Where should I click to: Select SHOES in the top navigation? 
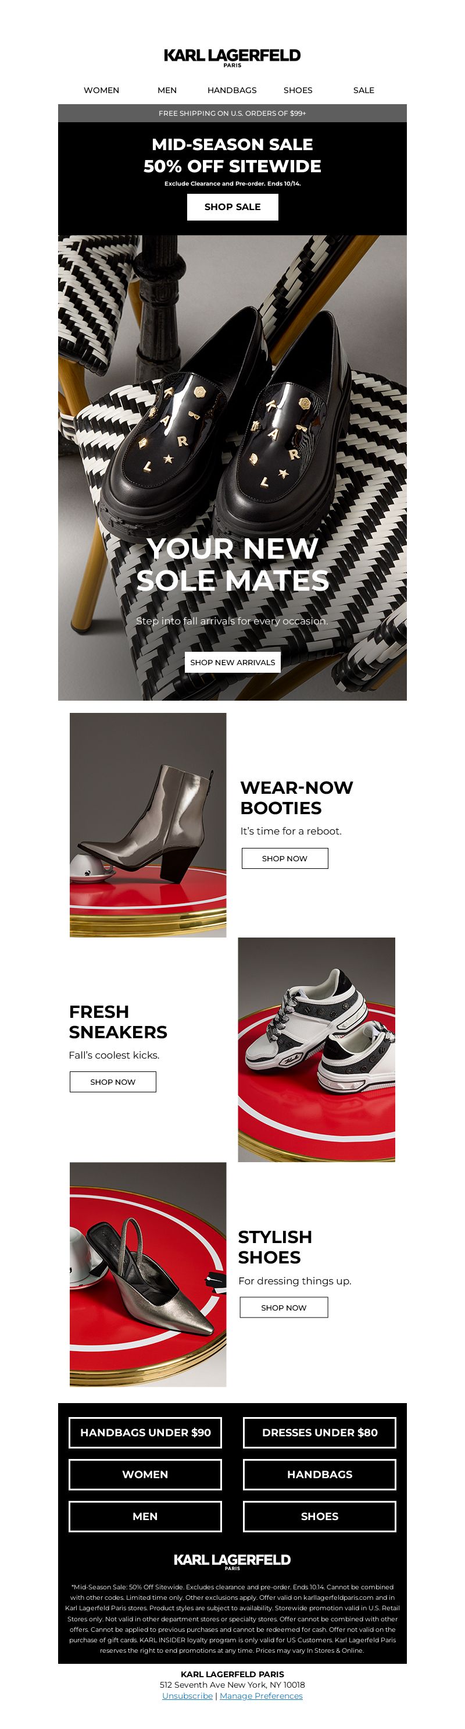click(x=298, y=90)
